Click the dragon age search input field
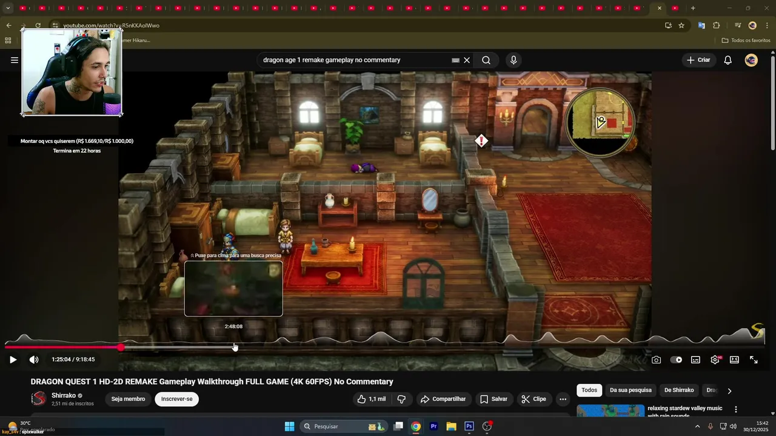 [x=355, y=60]
